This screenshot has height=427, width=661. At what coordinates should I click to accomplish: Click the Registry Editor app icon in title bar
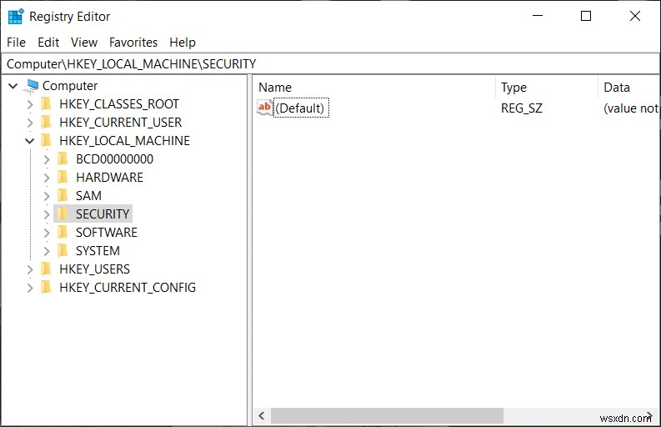16,16
